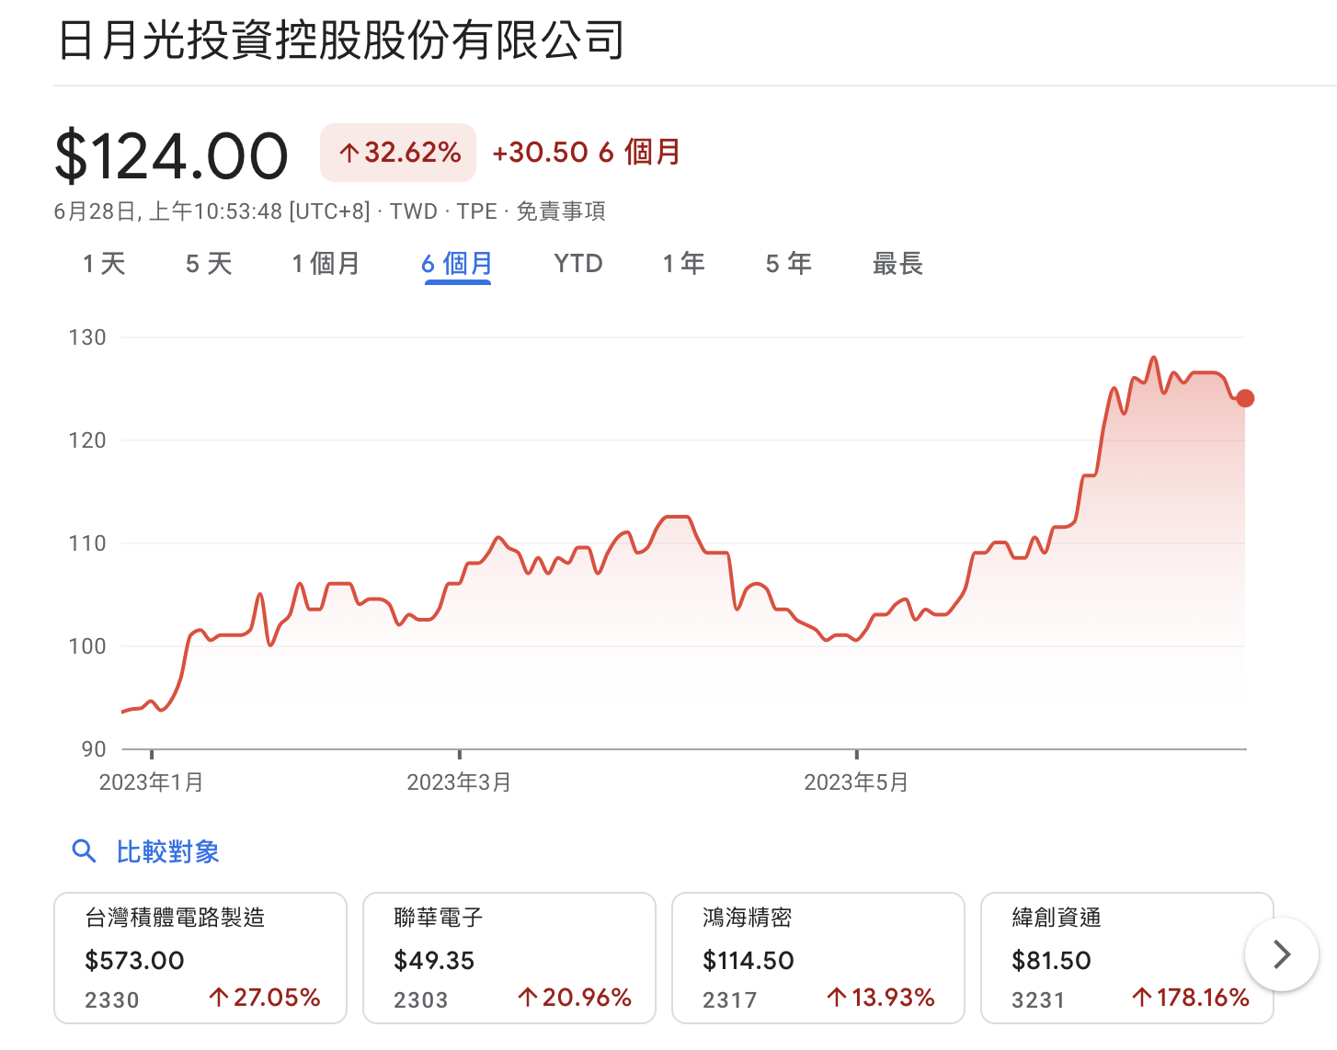Image resolution: width=1337 pixels, height=1050 pixels.
Task: Click the 2023年3月 axis label
Action: (459, 782)
